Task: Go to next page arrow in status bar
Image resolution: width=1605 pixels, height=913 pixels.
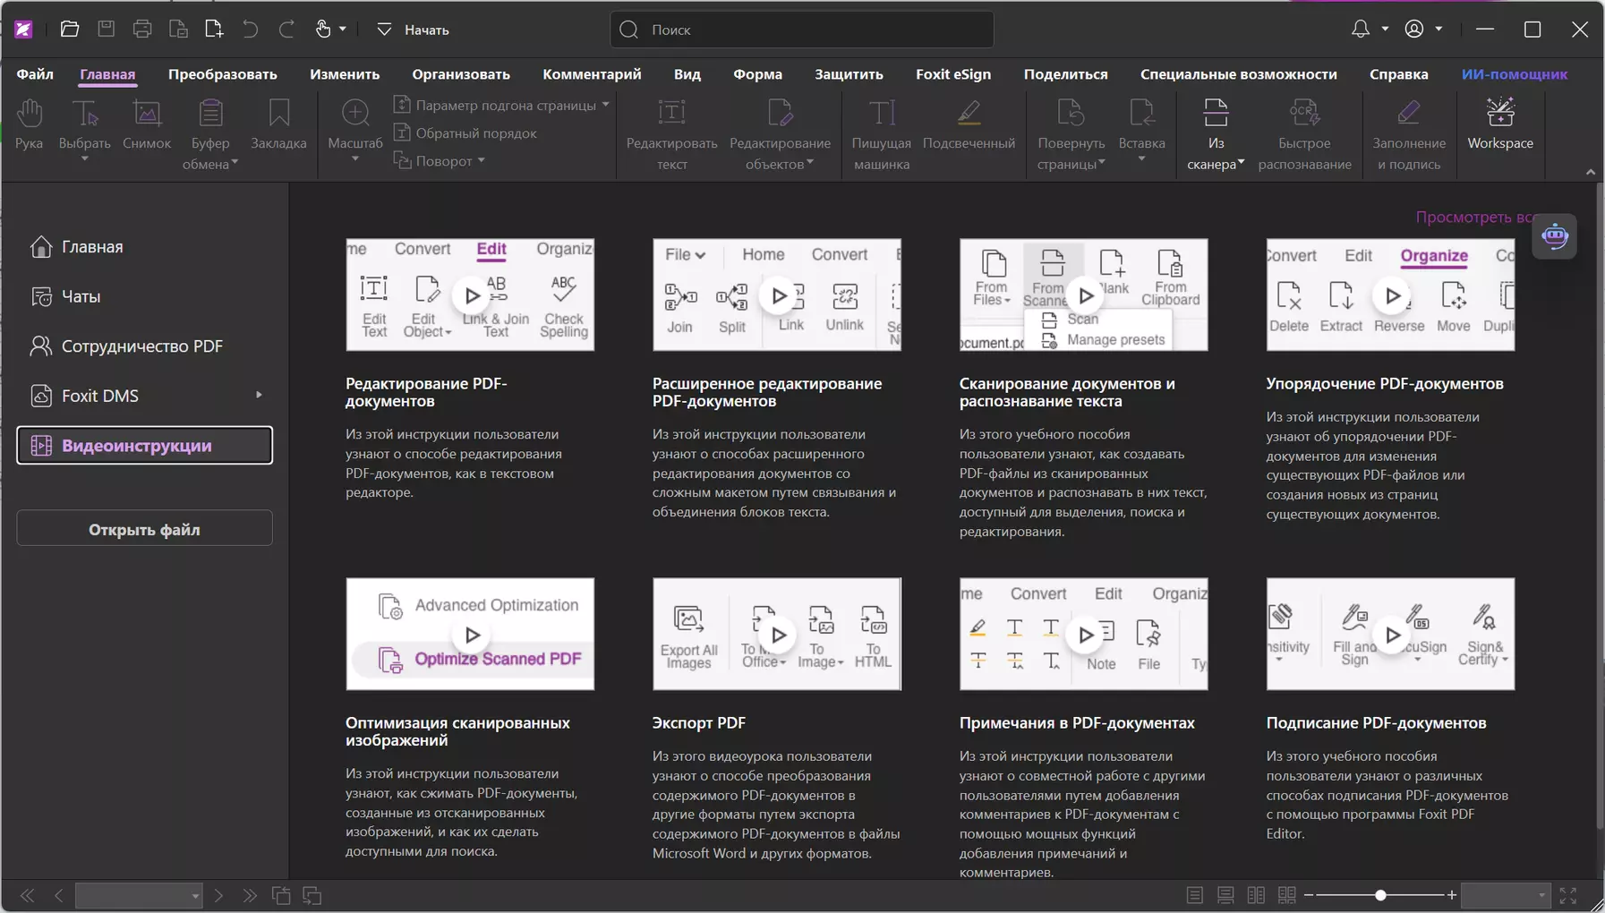Action: (x=218, y=895)
